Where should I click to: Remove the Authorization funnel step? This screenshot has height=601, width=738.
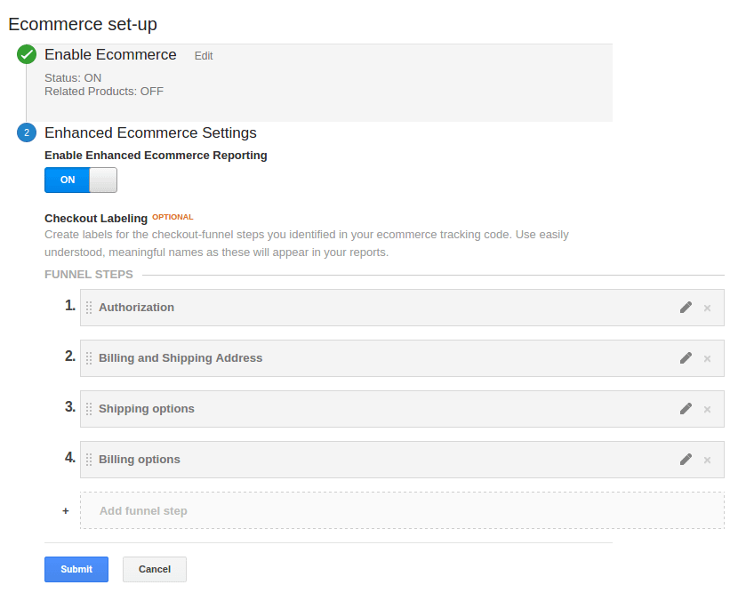click(x=708, y=309)
